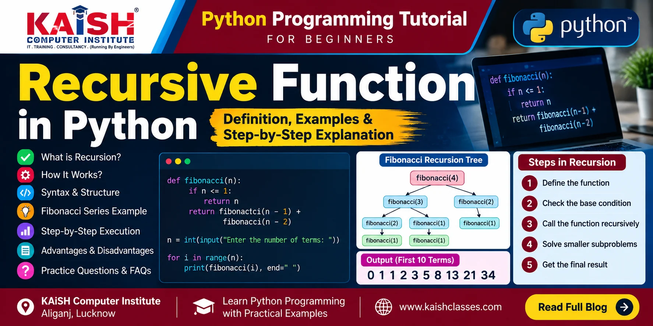Click step number 4 circle, Solve smaller subproblems

(529, 244)
